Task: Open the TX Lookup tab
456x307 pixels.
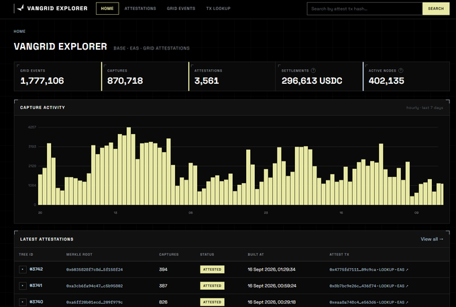Action: (x=219, y=9)
